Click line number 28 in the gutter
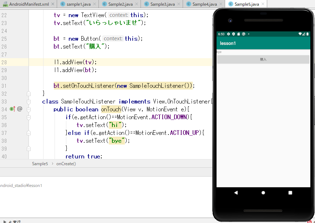 (x=4, y=62)
